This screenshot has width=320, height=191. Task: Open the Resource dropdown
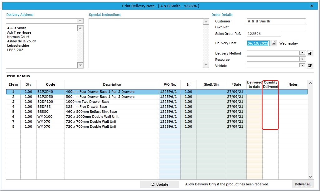click(x=302, y=59)
